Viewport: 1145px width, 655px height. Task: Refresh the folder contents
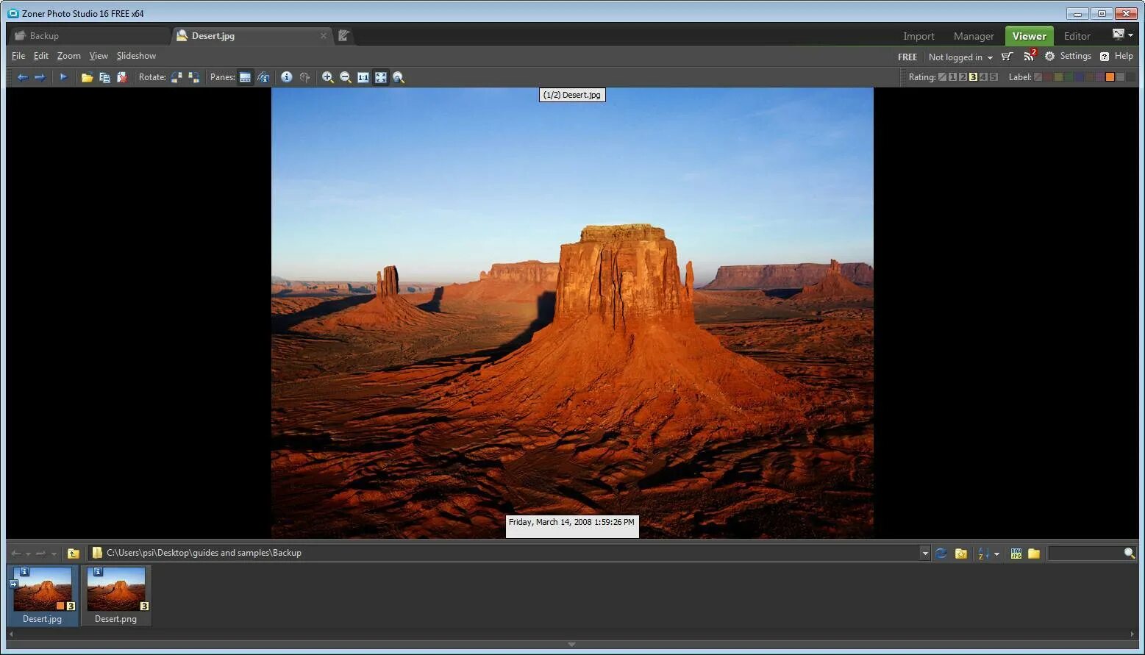pyautogui.click(x=941, y=554)
